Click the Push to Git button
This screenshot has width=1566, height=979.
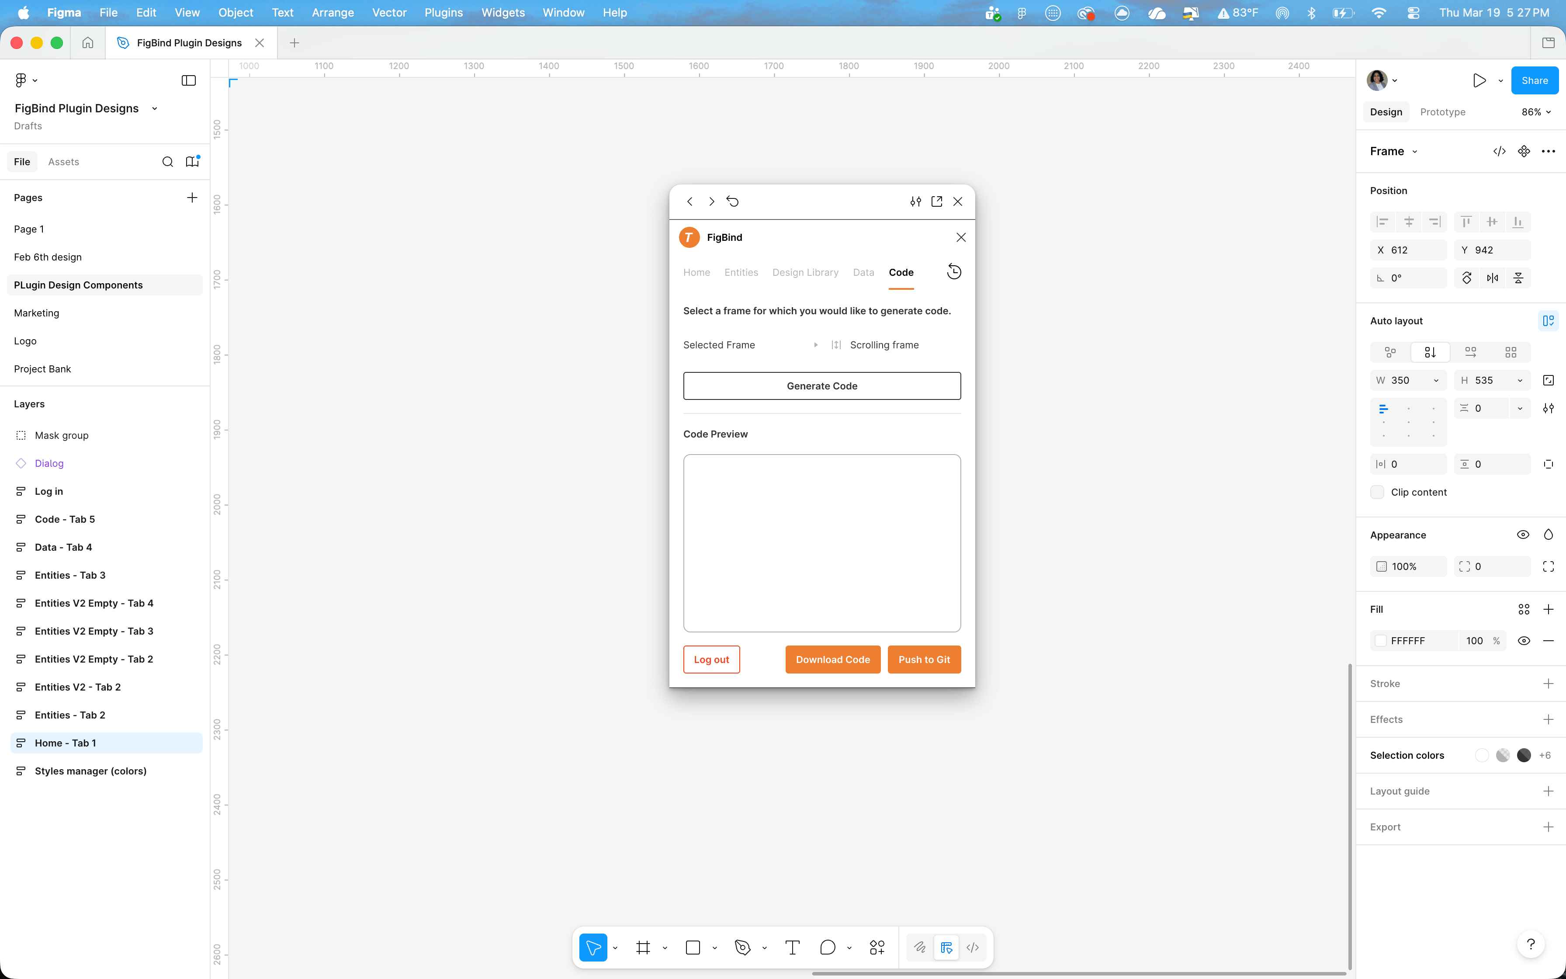pos(923,659)
